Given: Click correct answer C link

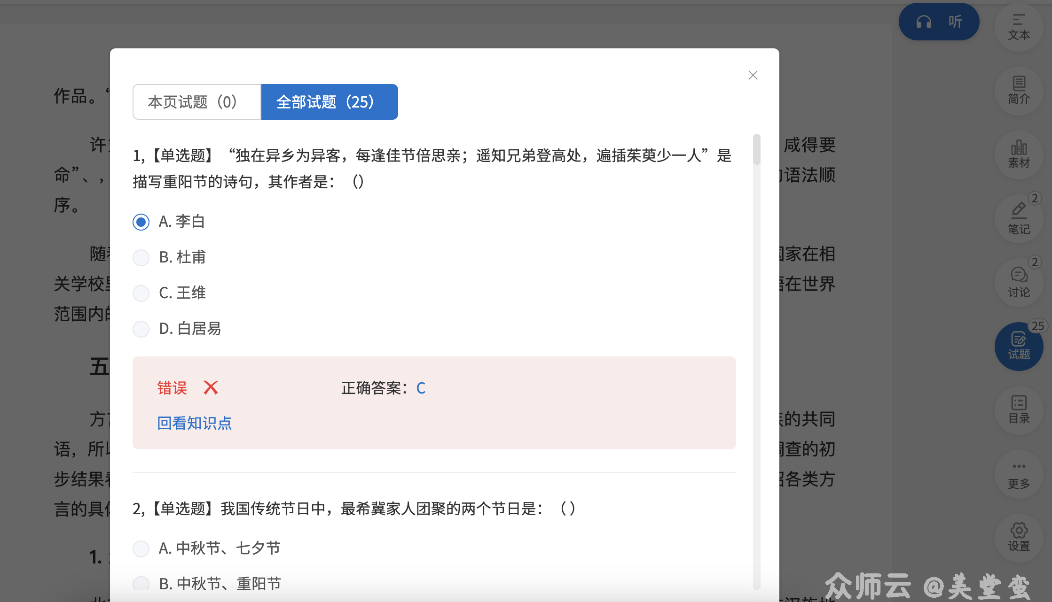Looking at the screenshot, I should (421, 388).
